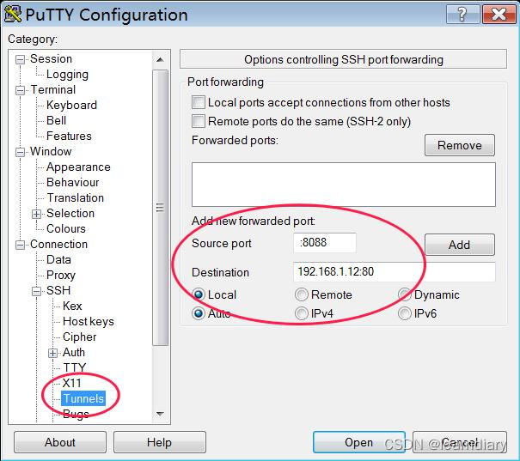Image resolution: width=520 pixels, height=461 pixels.
Task: Open the Appearance category
Action: (x=78, y=167)
